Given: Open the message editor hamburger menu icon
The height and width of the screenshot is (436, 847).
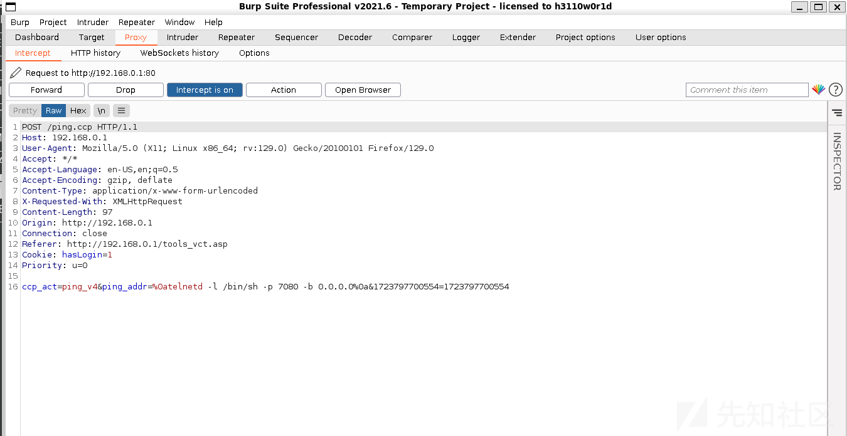Looking at the screenshot, I should 122,110.
